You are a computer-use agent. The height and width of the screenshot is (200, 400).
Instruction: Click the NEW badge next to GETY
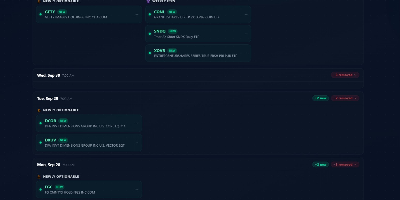click(62, 12)
